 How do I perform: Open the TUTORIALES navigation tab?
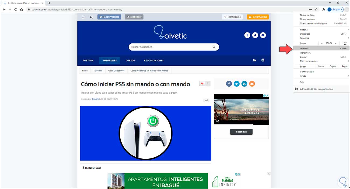[x=110, y=61]
